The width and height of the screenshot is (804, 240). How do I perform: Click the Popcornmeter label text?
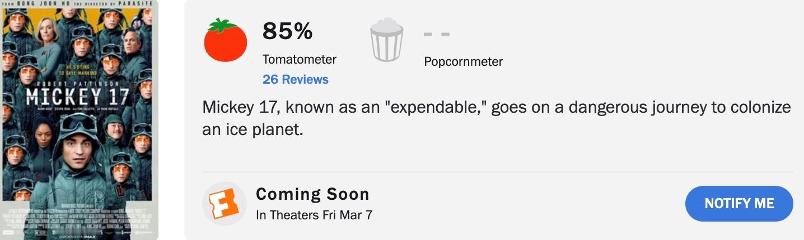click(464, 61)
